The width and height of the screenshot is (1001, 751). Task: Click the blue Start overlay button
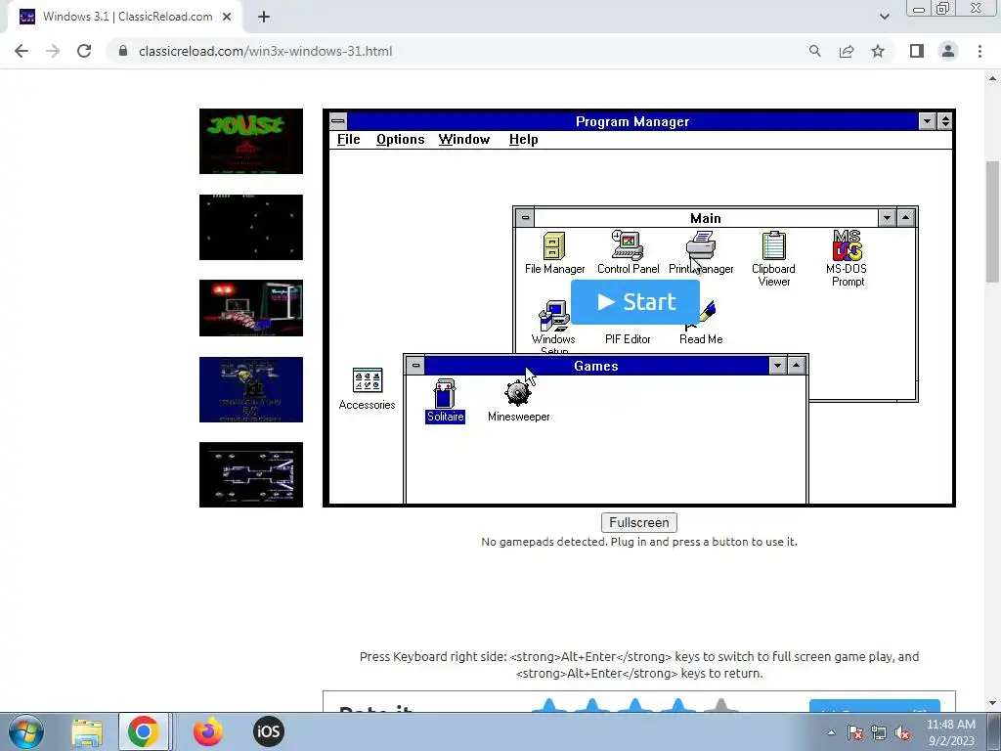point(635,301)
